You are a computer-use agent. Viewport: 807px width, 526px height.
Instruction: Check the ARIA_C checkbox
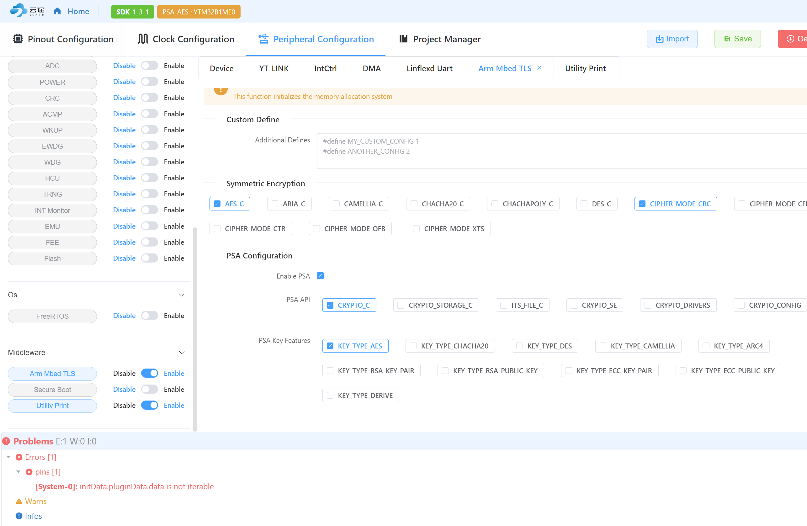pos(275,204)
